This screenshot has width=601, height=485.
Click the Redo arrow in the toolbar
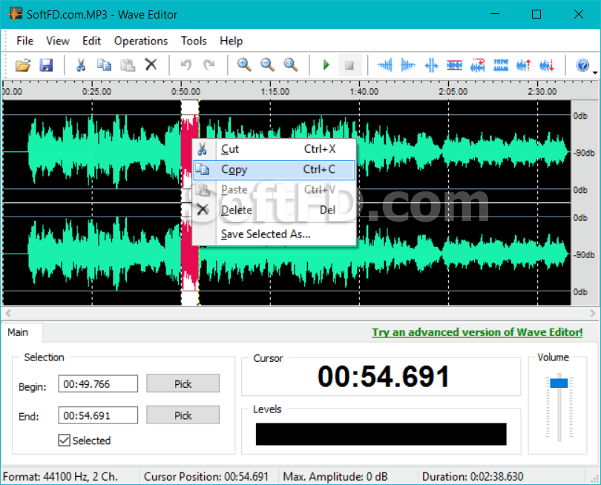click(209, 65)
